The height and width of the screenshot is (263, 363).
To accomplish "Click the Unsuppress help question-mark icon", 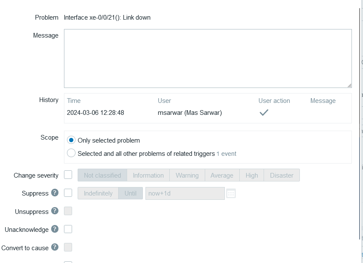I will (x=55, y=211).
